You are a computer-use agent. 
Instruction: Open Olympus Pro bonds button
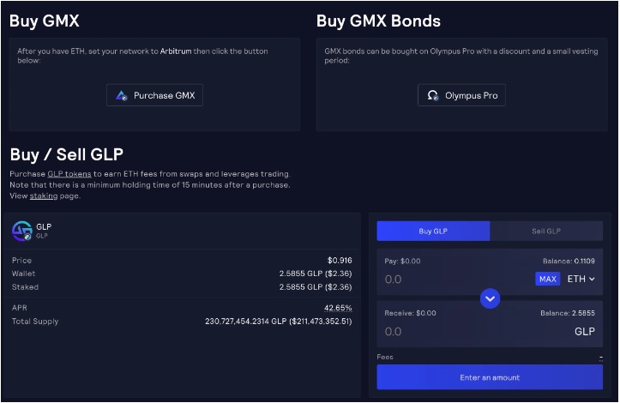coord(461,96)
